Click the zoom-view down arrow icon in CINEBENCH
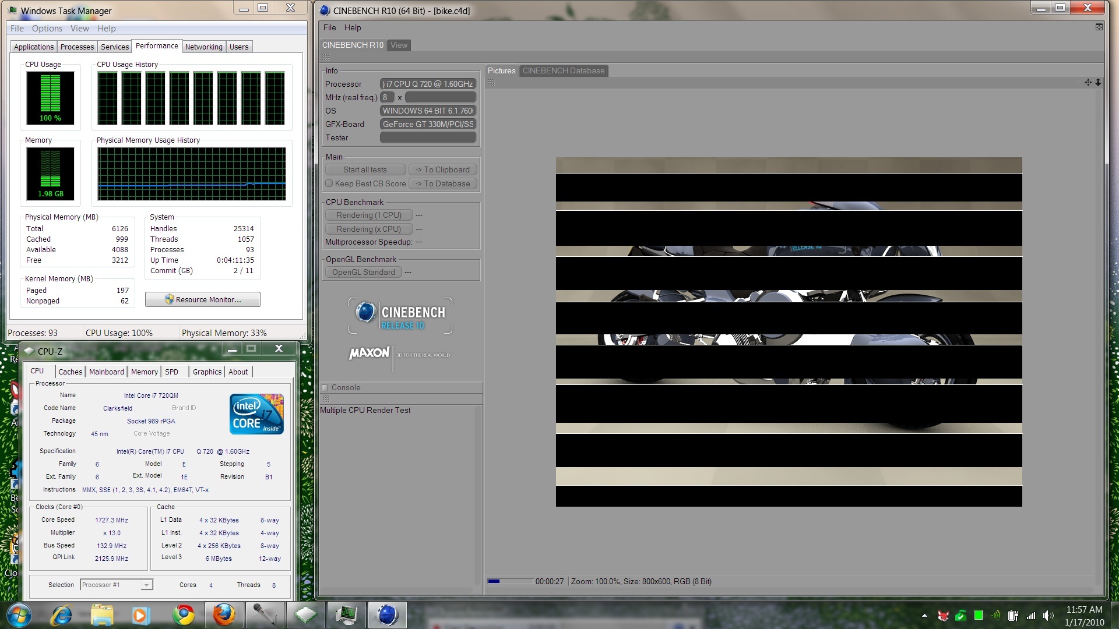 tap(1098, 83)
